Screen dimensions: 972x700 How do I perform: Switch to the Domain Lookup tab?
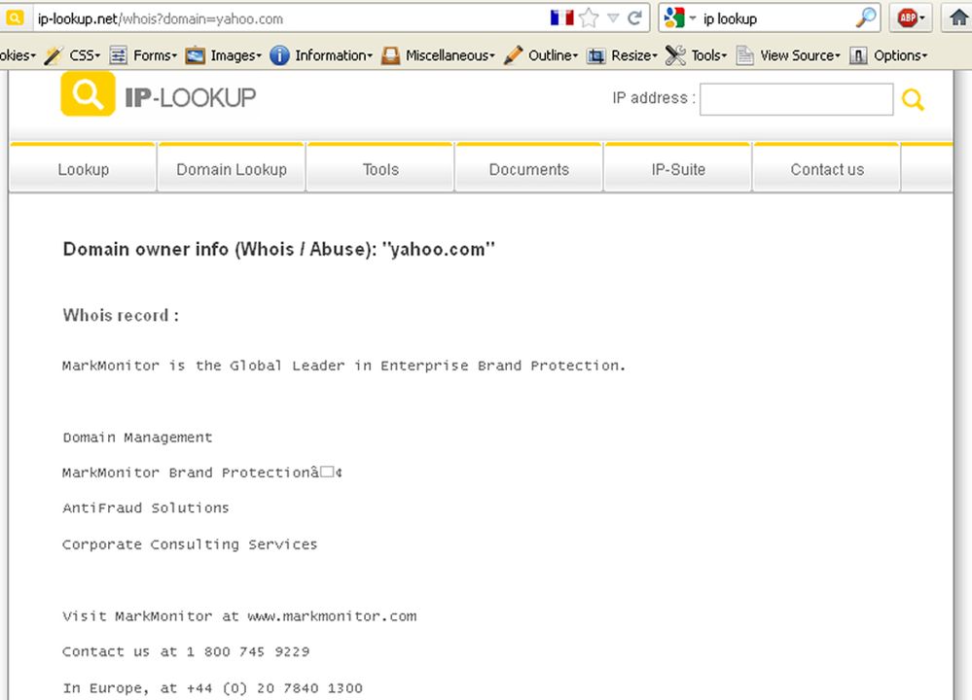232,169
